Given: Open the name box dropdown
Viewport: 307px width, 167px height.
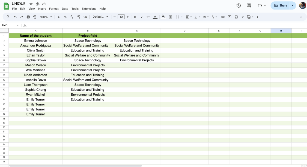Looking at the screenshot, I should click(18, 25).
